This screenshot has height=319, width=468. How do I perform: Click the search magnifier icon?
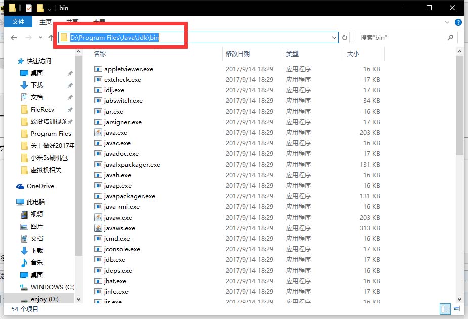coord(451,37)
